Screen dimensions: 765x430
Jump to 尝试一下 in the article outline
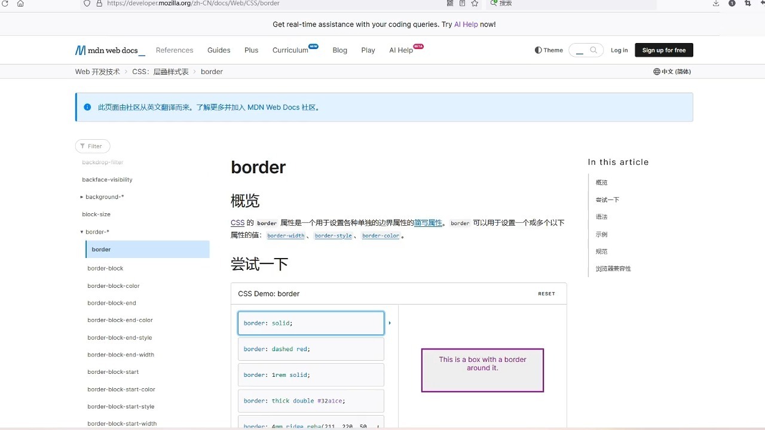tap(607, 200)
